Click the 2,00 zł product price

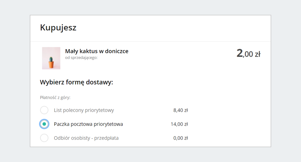pos(248,53)
